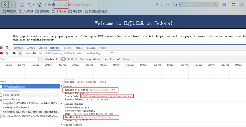Go back using browser back arrow
This screenshot has width=246, height=127.
[x=5, y=5]
